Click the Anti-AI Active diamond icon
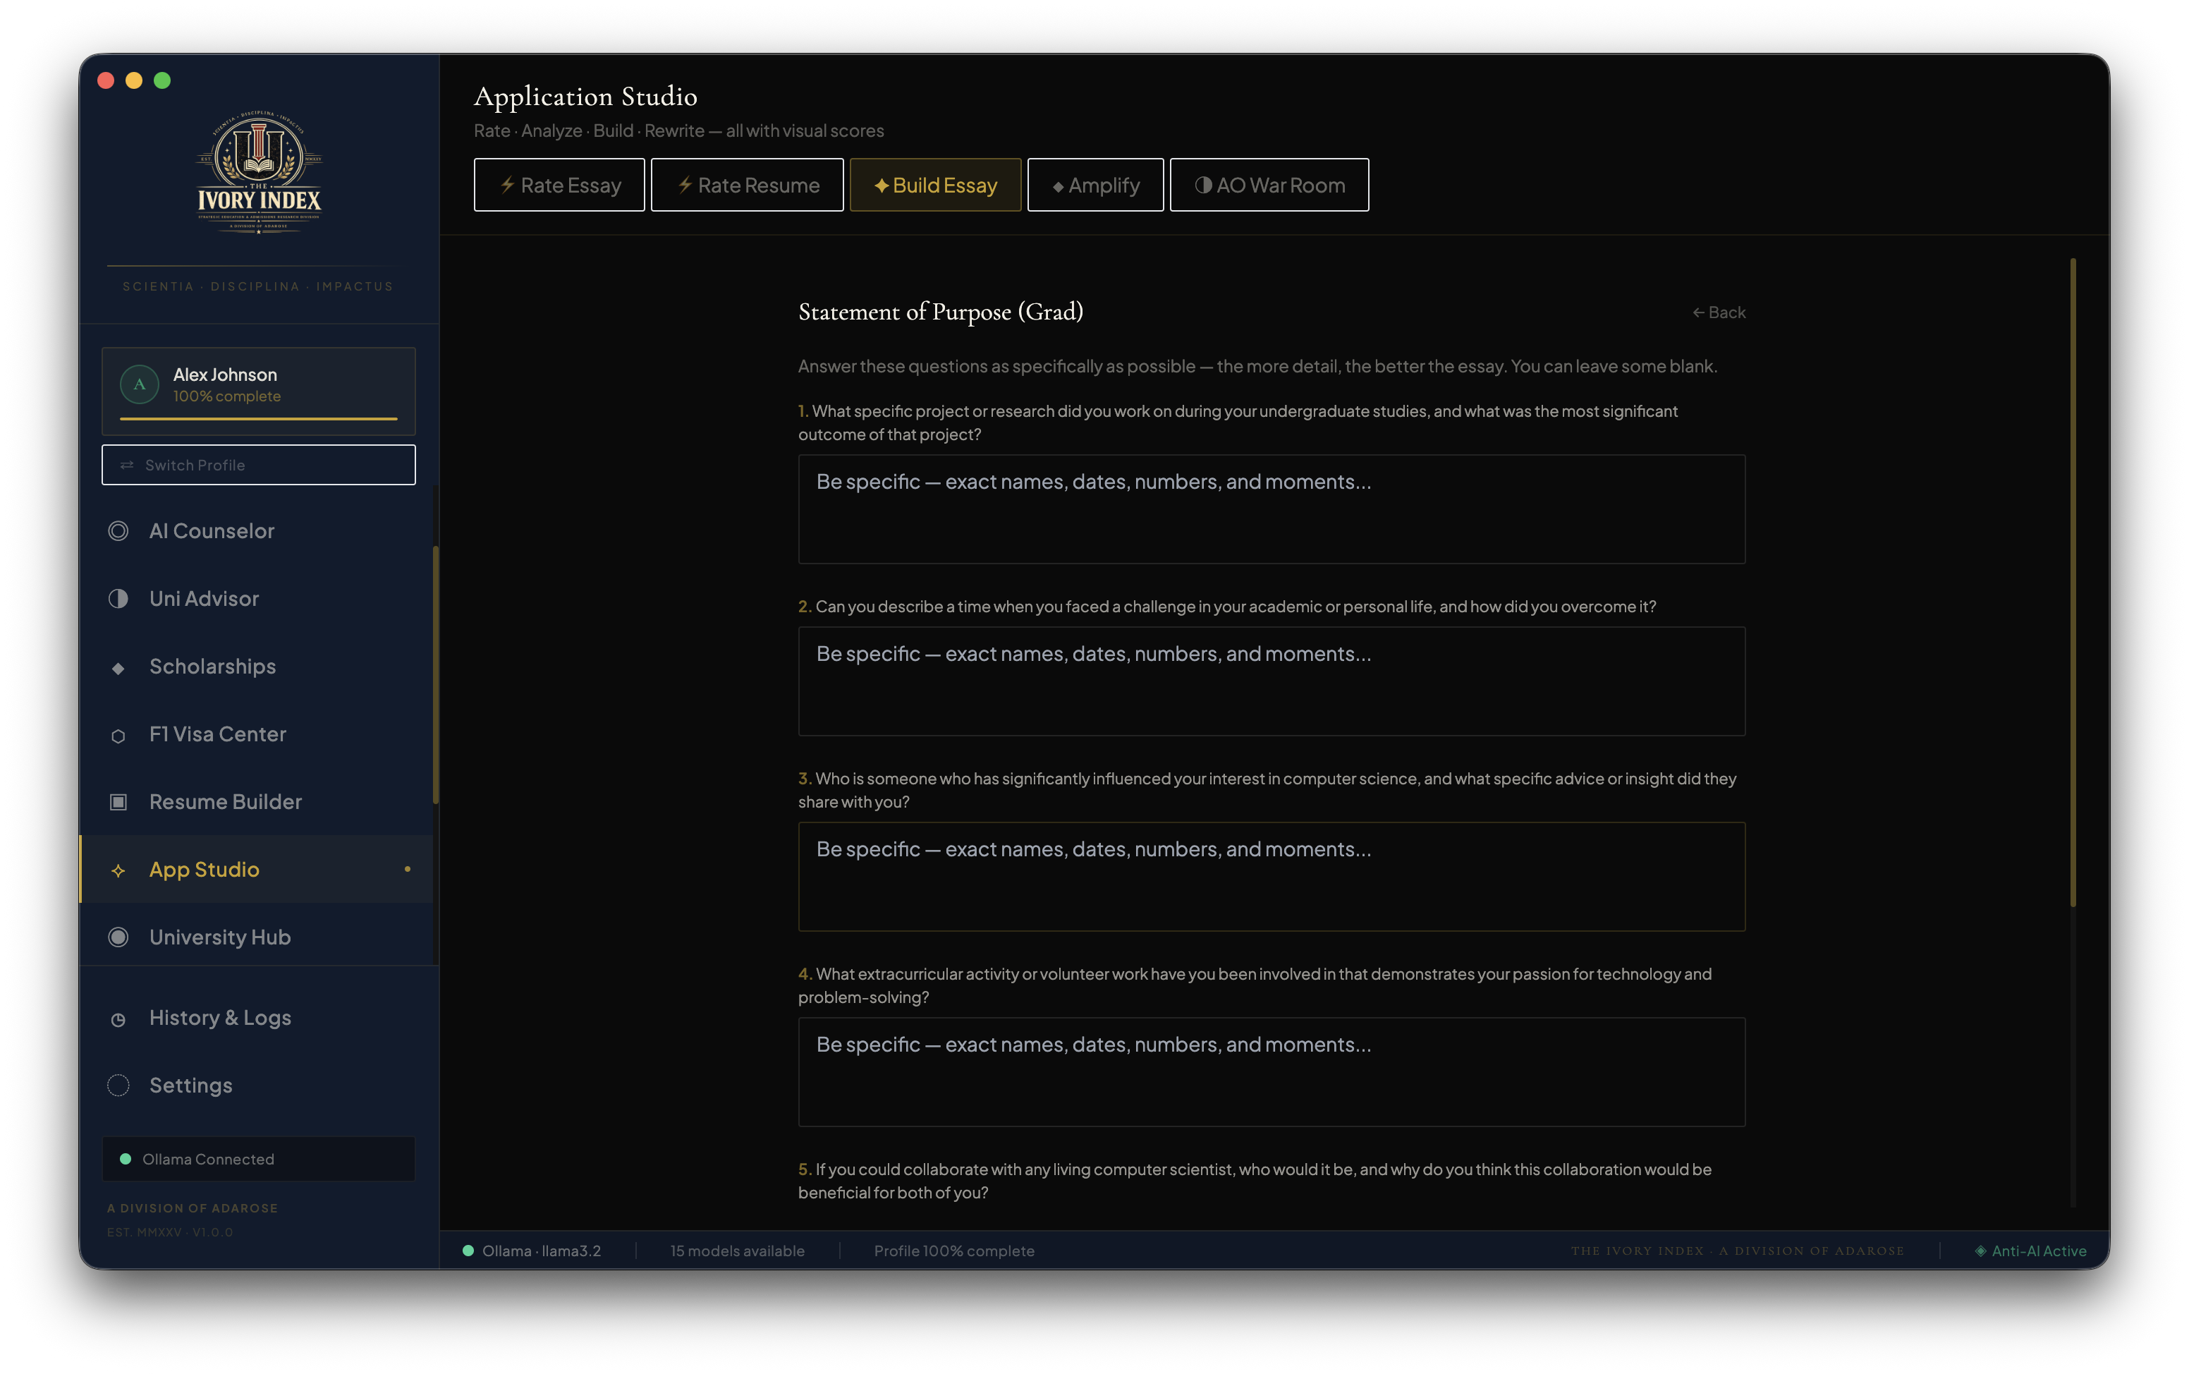2189x1374 pixels. 1980,1251
